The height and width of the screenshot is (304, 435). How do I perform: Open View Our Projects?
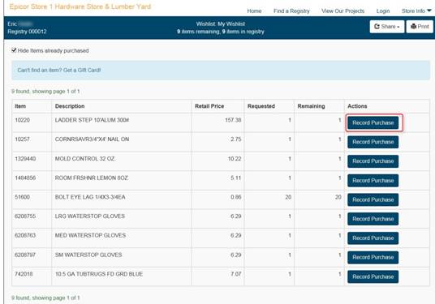[x=343, y=11]
